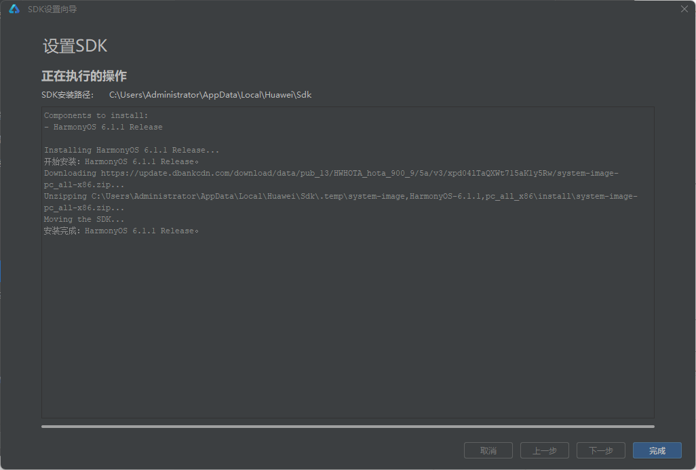Screen dimensions: 696x470
Task: Click the installation progress bar
Action: 348,427
